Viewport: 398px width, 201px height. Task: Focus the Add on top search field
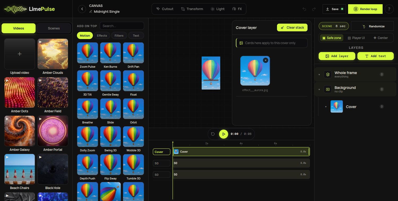click(122, 26)
